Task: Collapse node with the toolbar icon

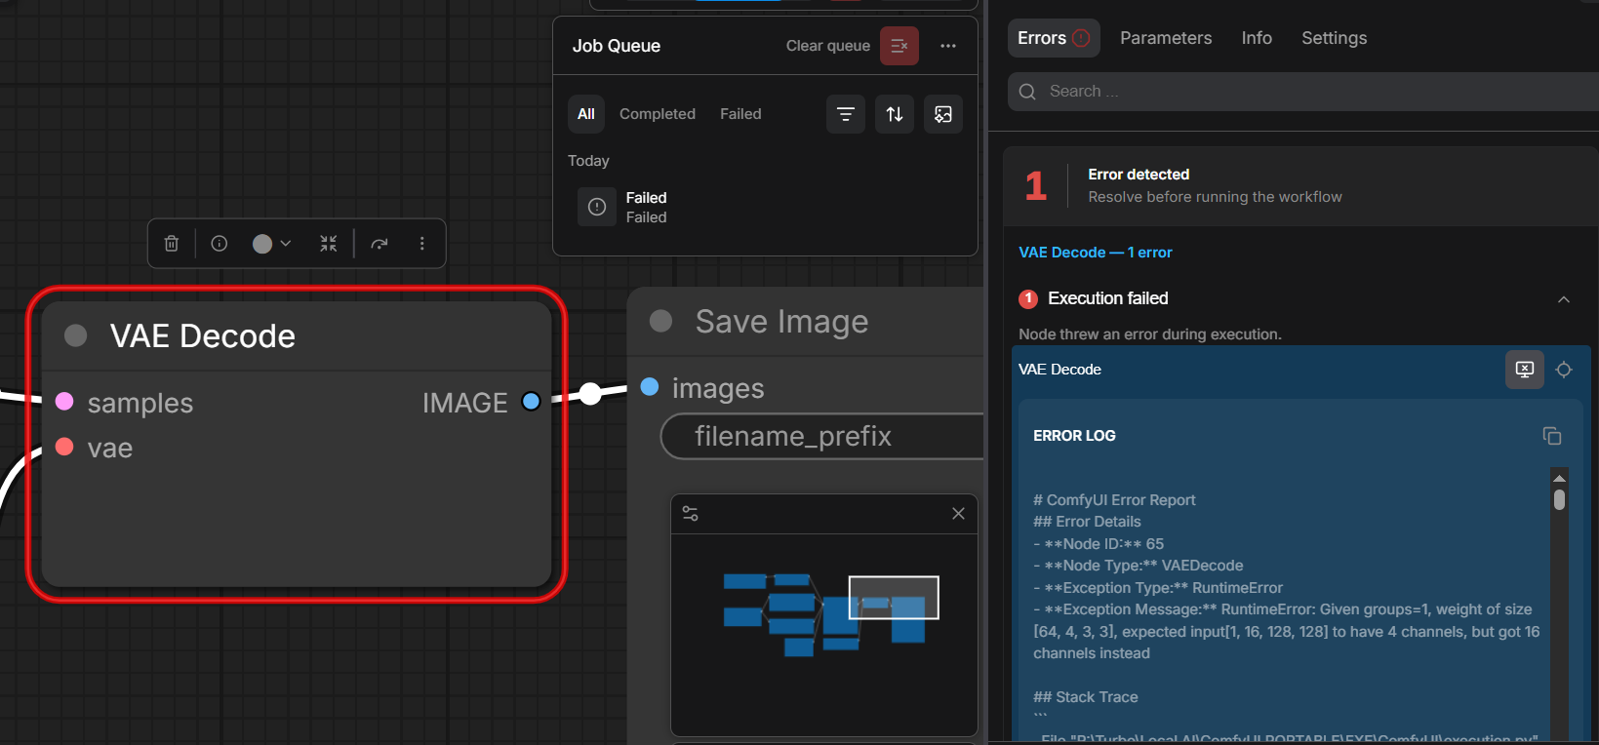Action: (x=329, y=244)
